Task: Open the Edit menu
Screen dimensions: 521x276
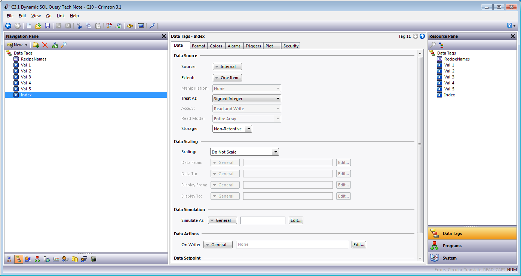Action: (22, 16)
